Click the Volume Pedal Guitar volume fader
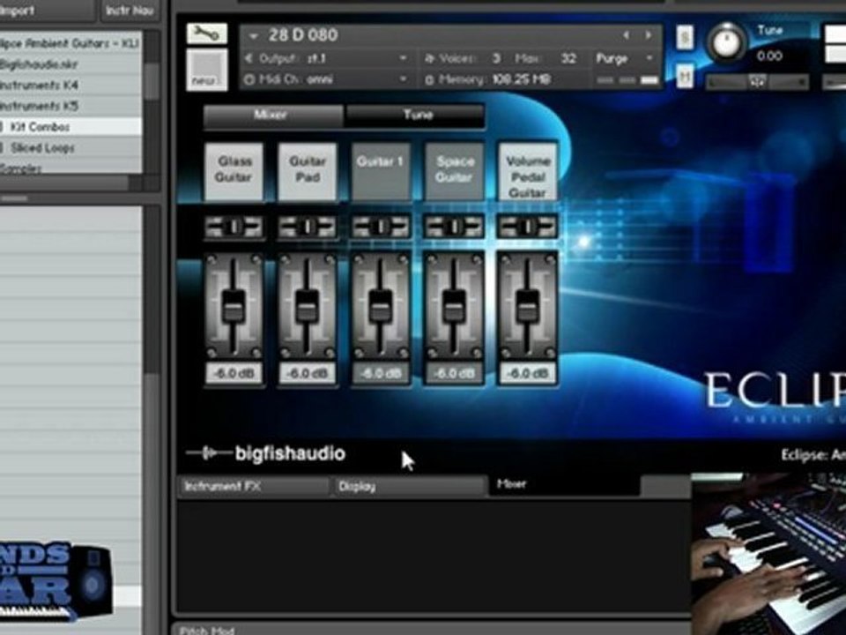Viewport: 846px width, 635px height. click(527, 306)
